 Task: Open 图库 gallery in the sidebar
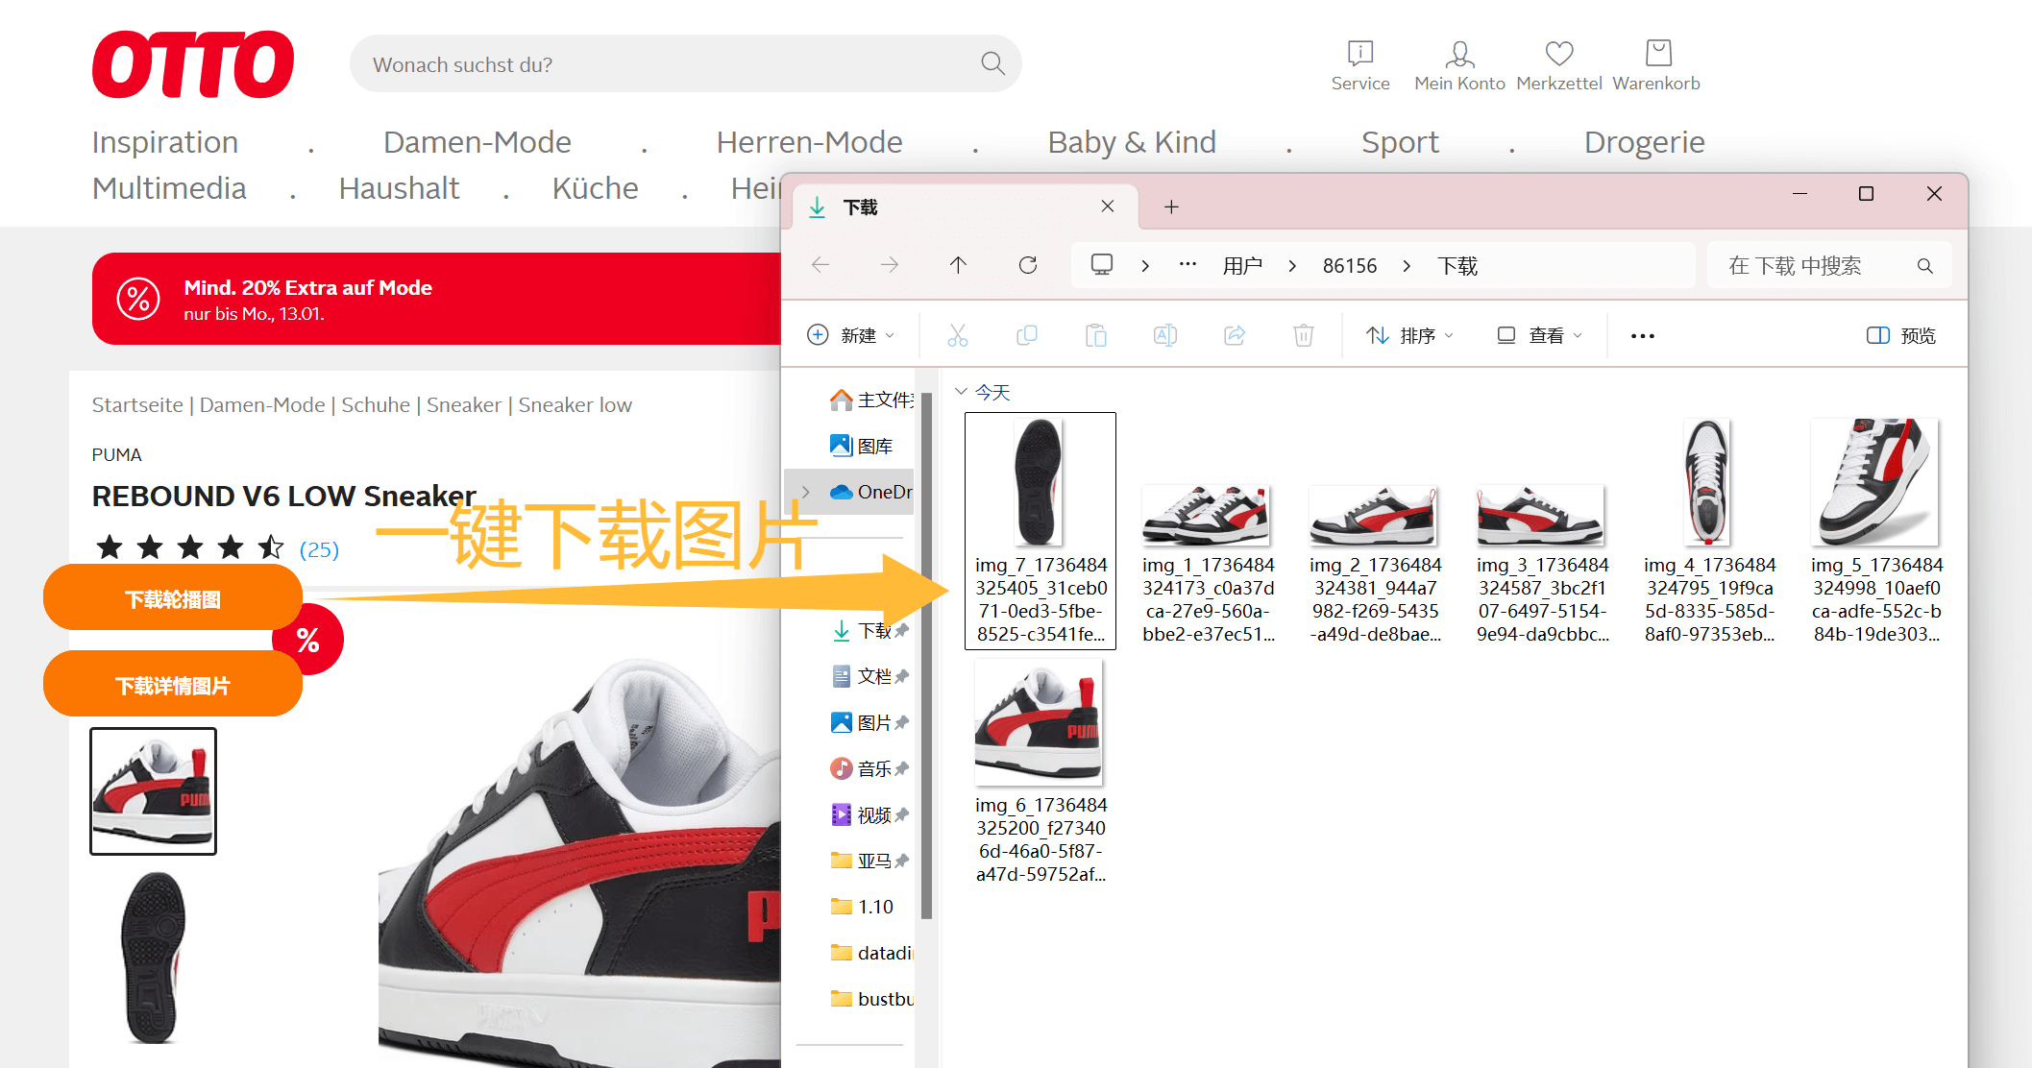(862, 446)
